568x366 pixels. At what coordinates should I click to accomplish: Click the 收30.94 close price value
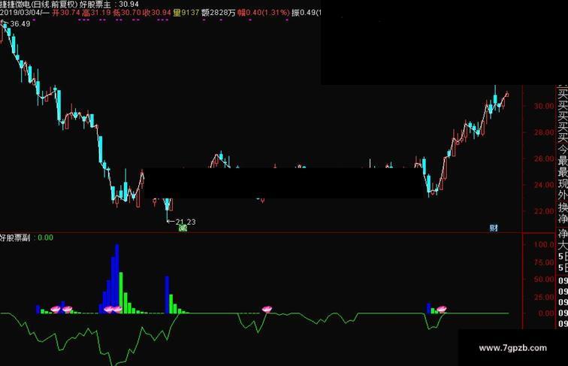[157, 13]
